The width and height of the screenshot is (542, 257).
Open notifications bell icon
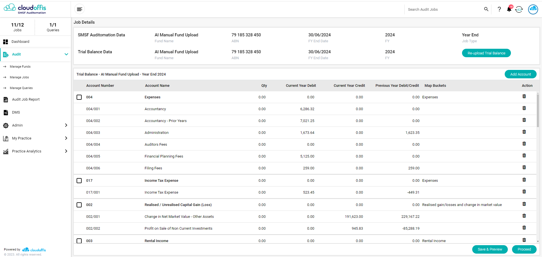point(509,9)
